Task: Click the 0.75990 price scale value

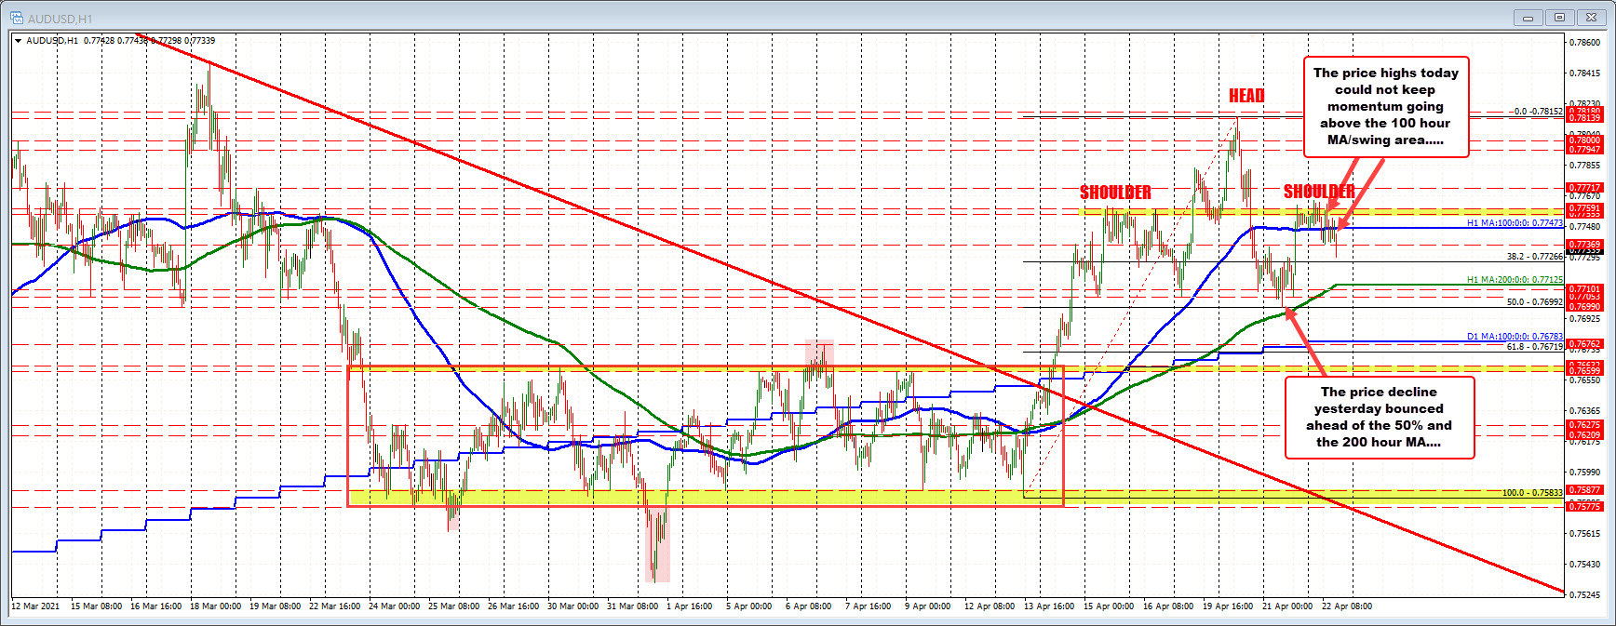Action: coord(1585,473)
